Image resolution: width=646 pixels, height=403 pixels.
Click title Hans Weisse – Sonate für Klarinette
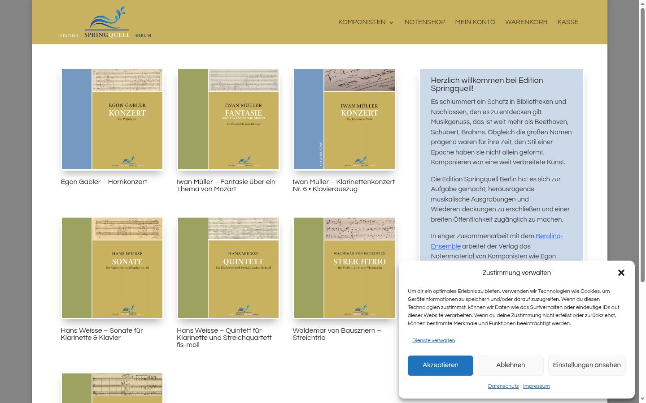coord(102,334)
